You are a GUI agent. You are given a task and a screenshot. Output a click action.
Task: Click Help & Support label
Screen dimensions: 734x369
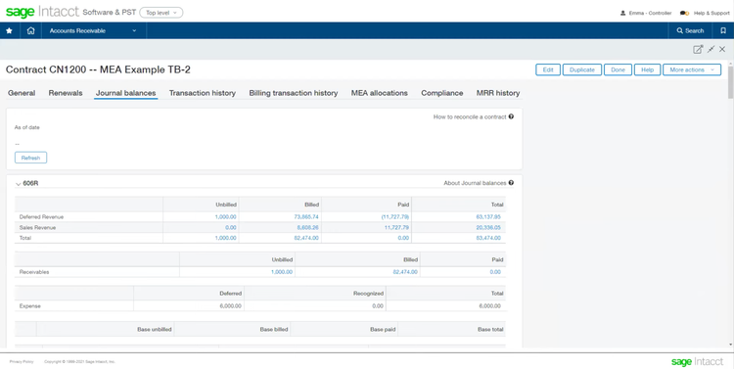711,13
